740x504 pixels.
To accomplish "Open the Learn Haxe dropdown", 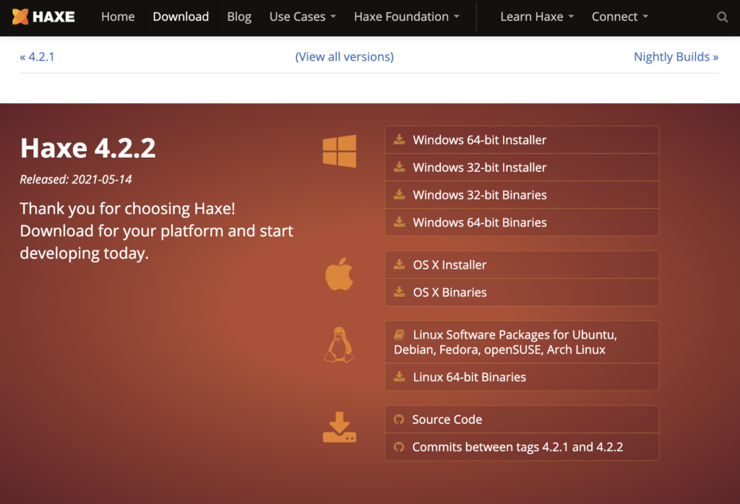I will [x=537, y=17].
